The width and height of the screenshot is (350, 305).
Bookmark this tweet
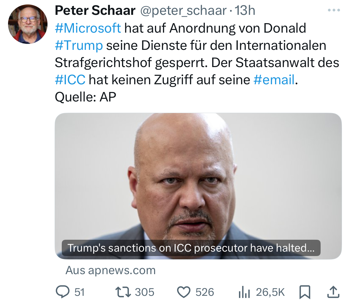305,292
